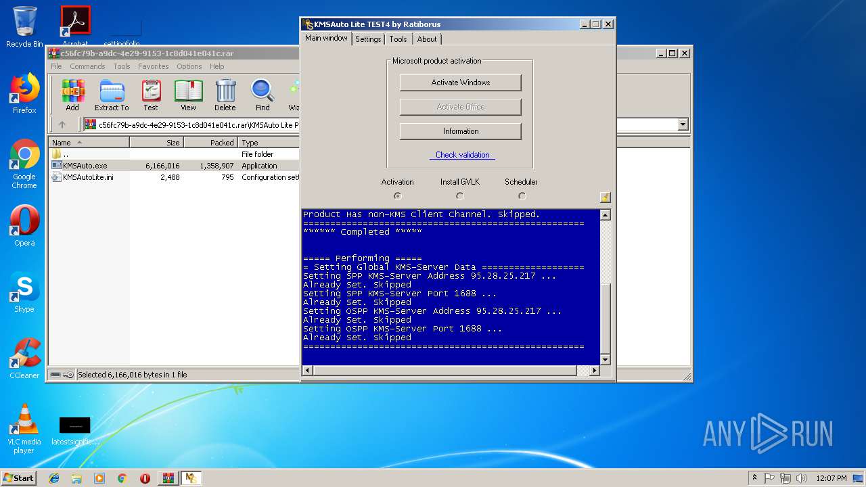Click the yellow lightning icon in KMSAuto

pos(605,197)
